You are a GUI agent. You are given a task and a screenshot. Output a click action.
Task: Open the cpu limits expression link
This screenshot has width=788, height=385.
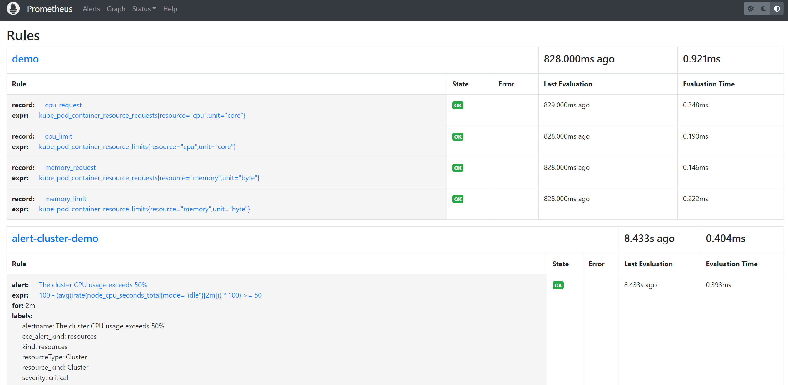point(137,147)
